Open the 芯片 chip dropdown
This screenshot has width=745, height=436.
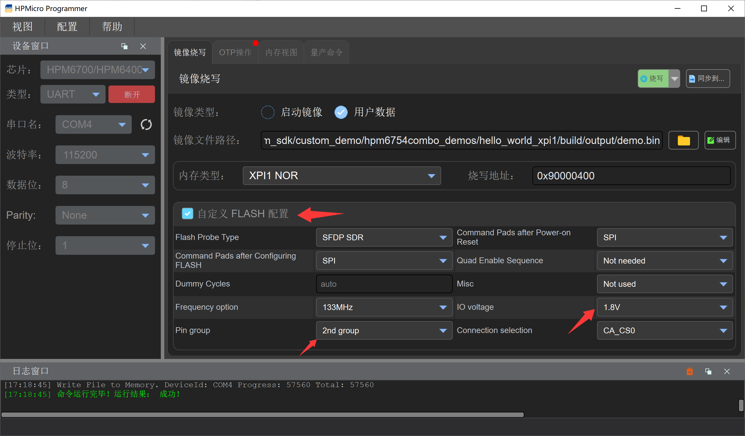(98, 70)
